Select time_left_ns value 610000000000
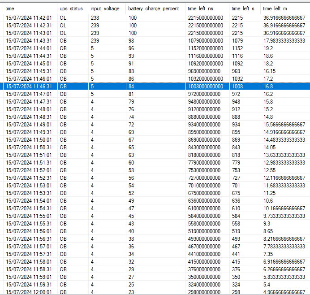 pos(204,208)
